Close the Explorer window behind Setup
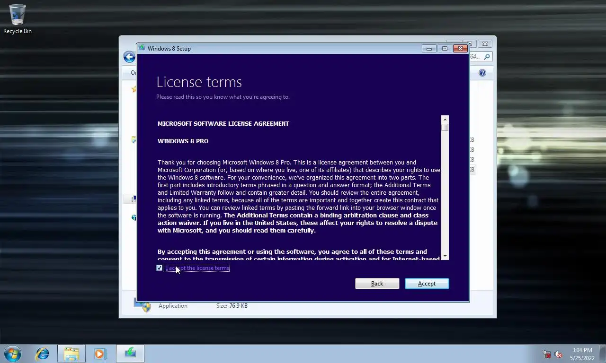 (x=485, y=43)
